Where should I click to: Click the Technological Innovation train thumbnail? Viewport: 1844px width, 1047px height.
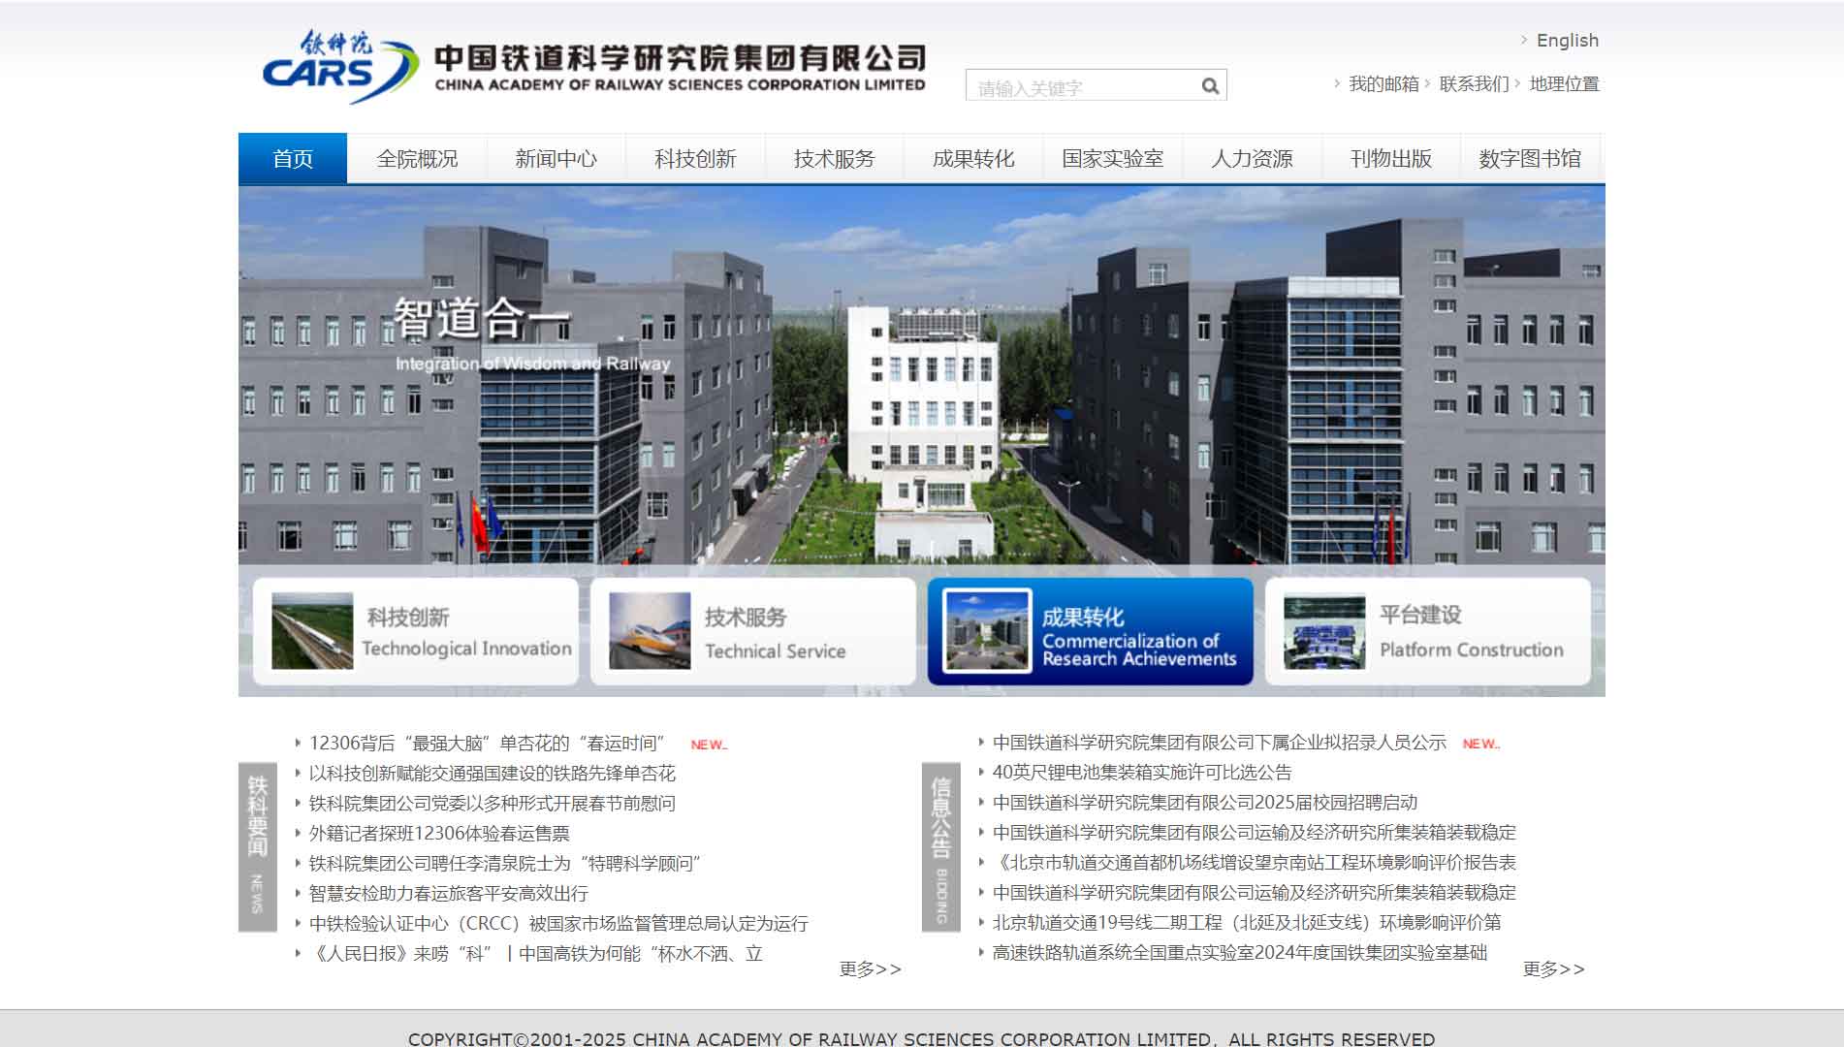pyautogui.click(x=312, y=631)
